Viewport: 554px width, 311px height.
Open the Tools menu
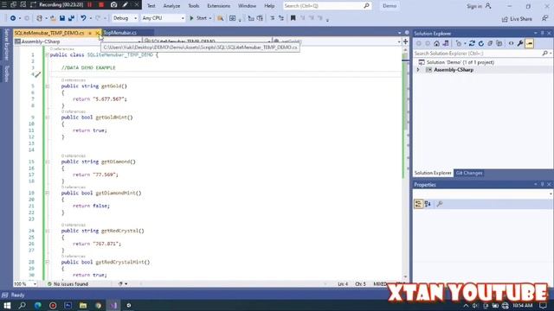[x=194, y=6]
